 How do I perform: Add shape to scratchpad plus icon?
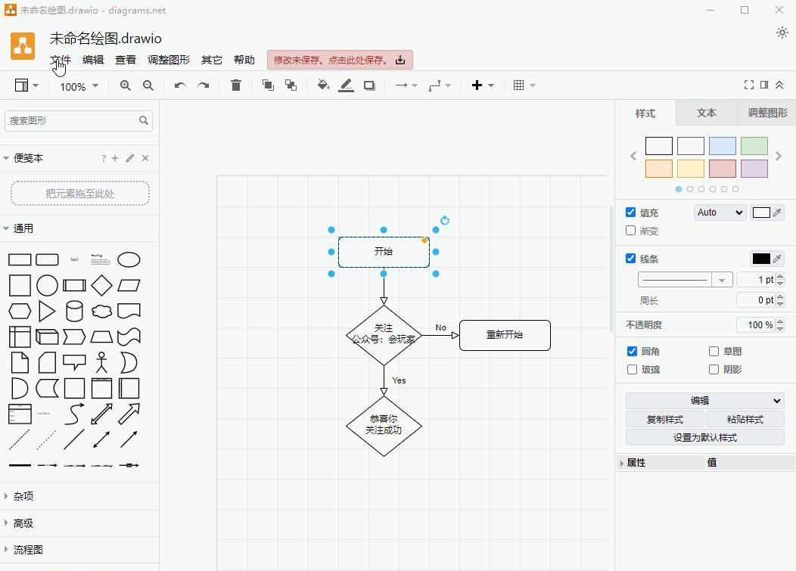click(115, 158)
